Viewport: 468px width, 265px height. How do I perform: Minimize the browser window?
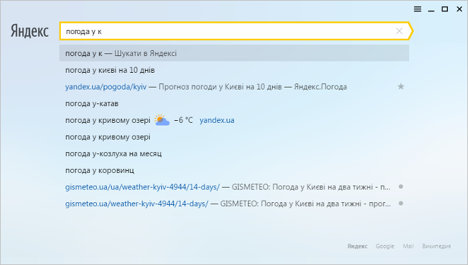coord(431,9)
